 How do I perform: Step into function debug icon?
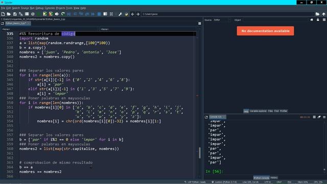pyautogui.click(x=81, y=14)
